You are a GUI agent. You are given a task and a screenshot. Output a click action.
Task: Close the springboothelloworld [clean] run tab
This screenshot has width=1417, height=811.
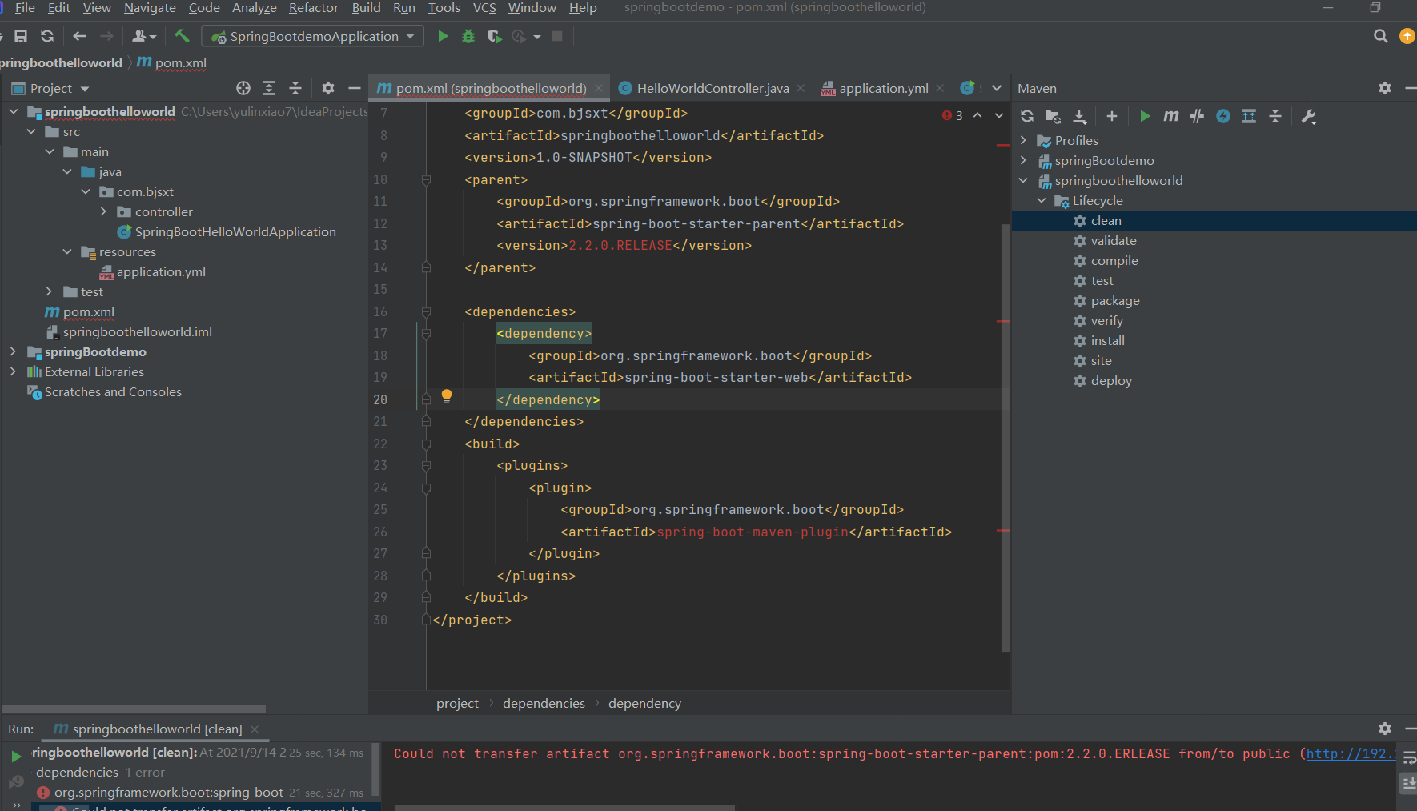click(x=255, y=729)
